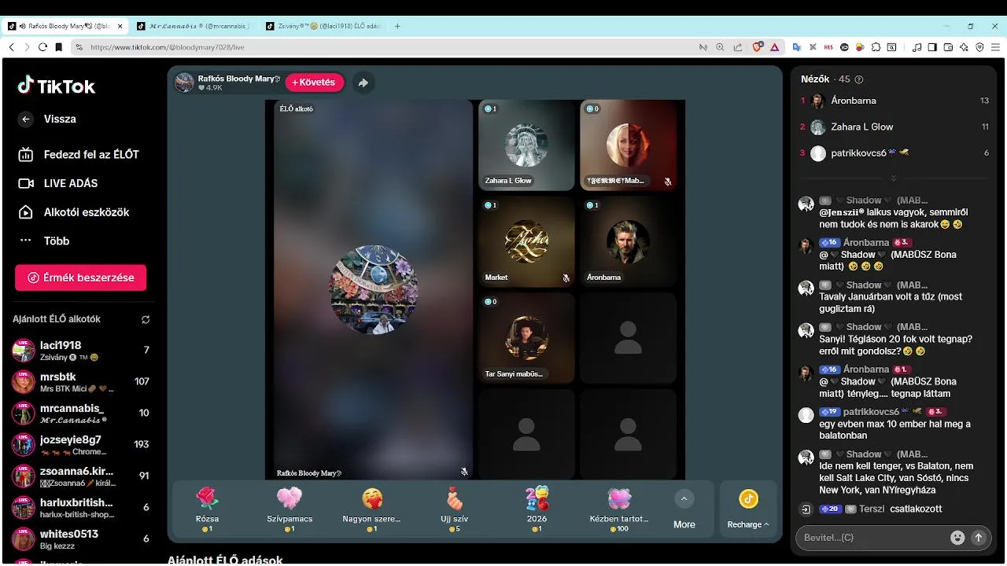The image size is (1007, 566).
Task: Switch to Zsivány laci1918 browser tab
Action: (323, 26)
